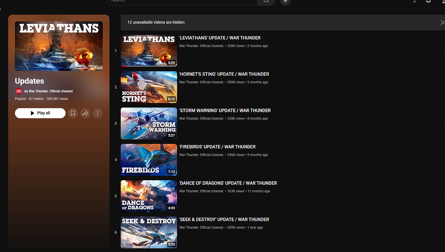
Task: Click title "'DANCE OF DRAGONS' UPDATE / WAR THUNDER"
Action: click(228, 183)
